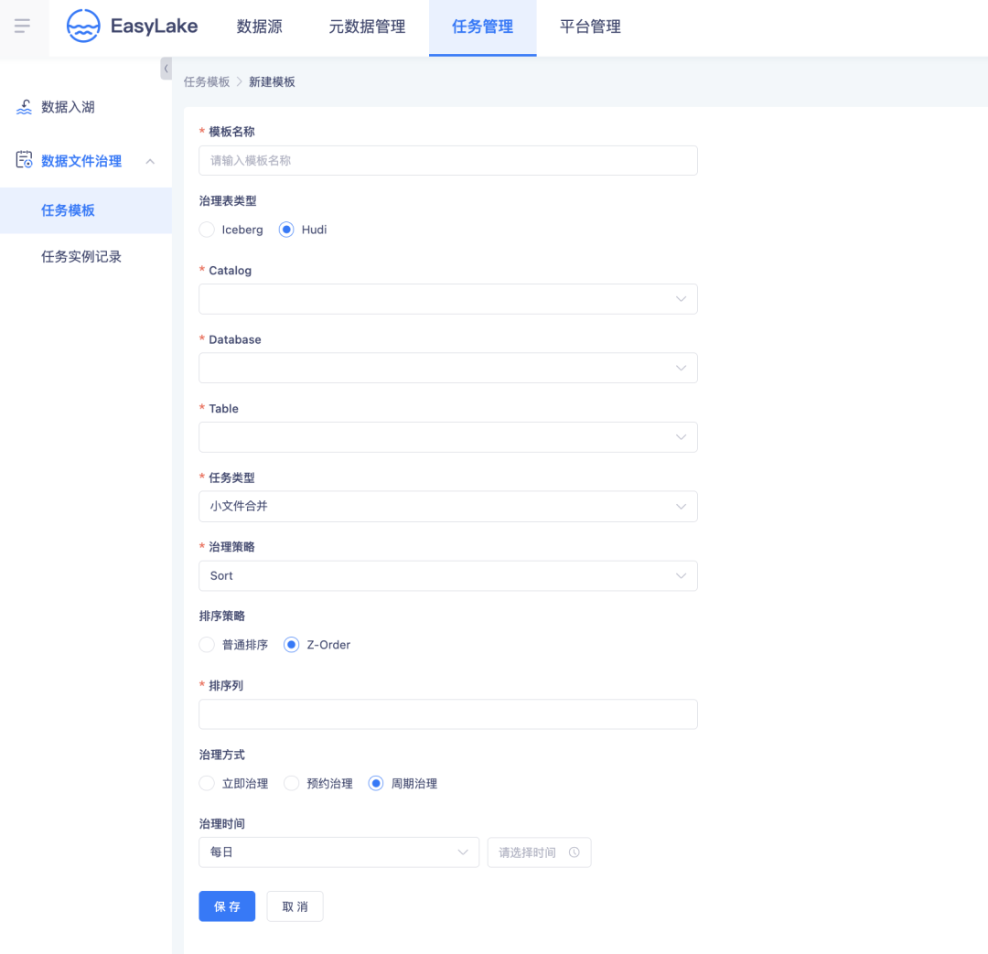Focus the 模板名称 input field
Image resolution: width=988 pixels, height=954 pixels.
point(448,161)
